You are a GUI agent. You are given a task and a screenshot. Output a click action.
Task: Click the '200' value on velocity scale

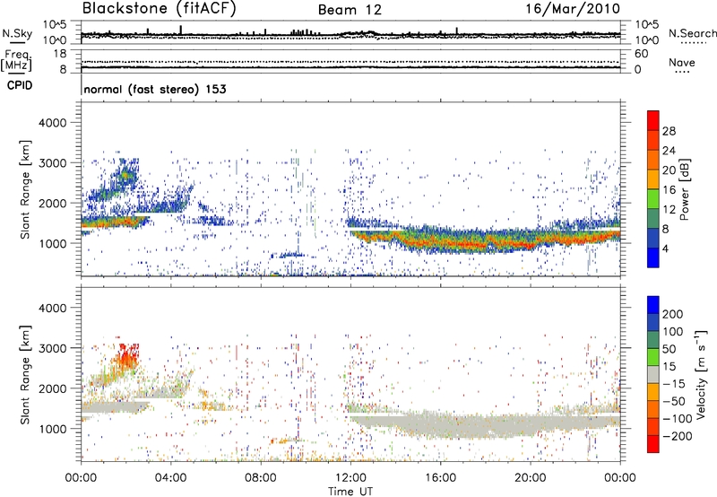673,314
